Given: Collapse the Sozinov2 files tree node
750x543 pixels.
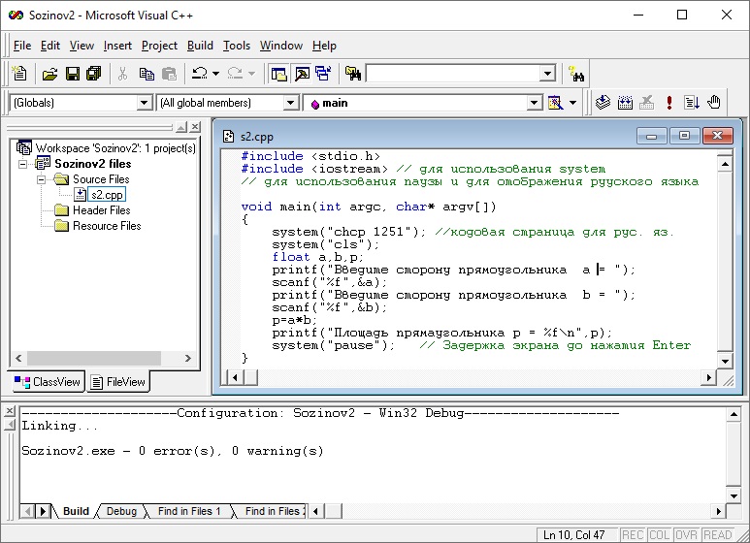Looking at the screenshot, I should pyautogui.click(x=23, y=164).
